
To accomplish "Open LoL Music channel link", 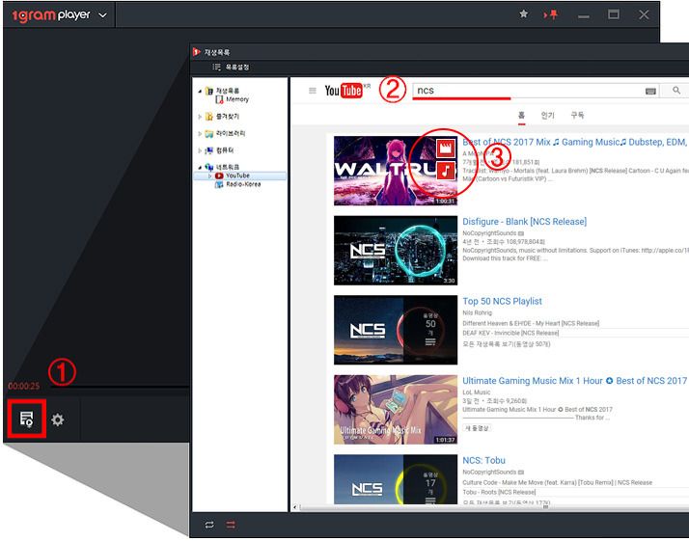I will 477,392.
